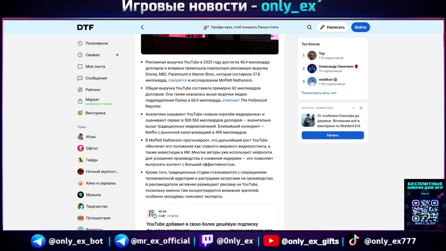Image resolution: width=446 pixels, height=251 pixels.
Task: Open the Рейтинг menu item
Action: (93, 90)
